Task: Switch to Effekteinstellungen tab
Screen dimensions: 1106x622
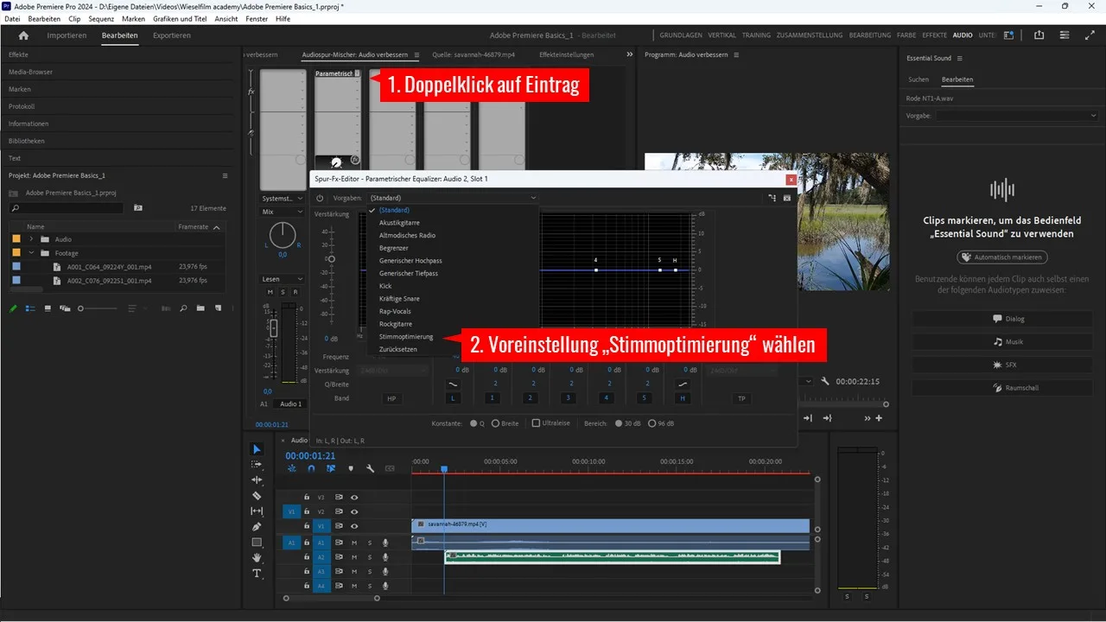Action: pyautogui.click(x=566, y=54)
